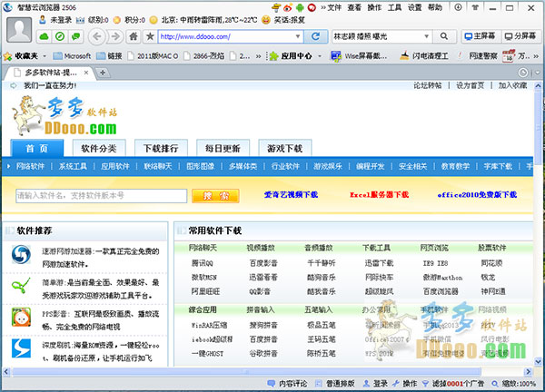The width and height of the screenshot is (545, 392).
Task: Click the red chat icon in title bar
Action: pos(312,7)
